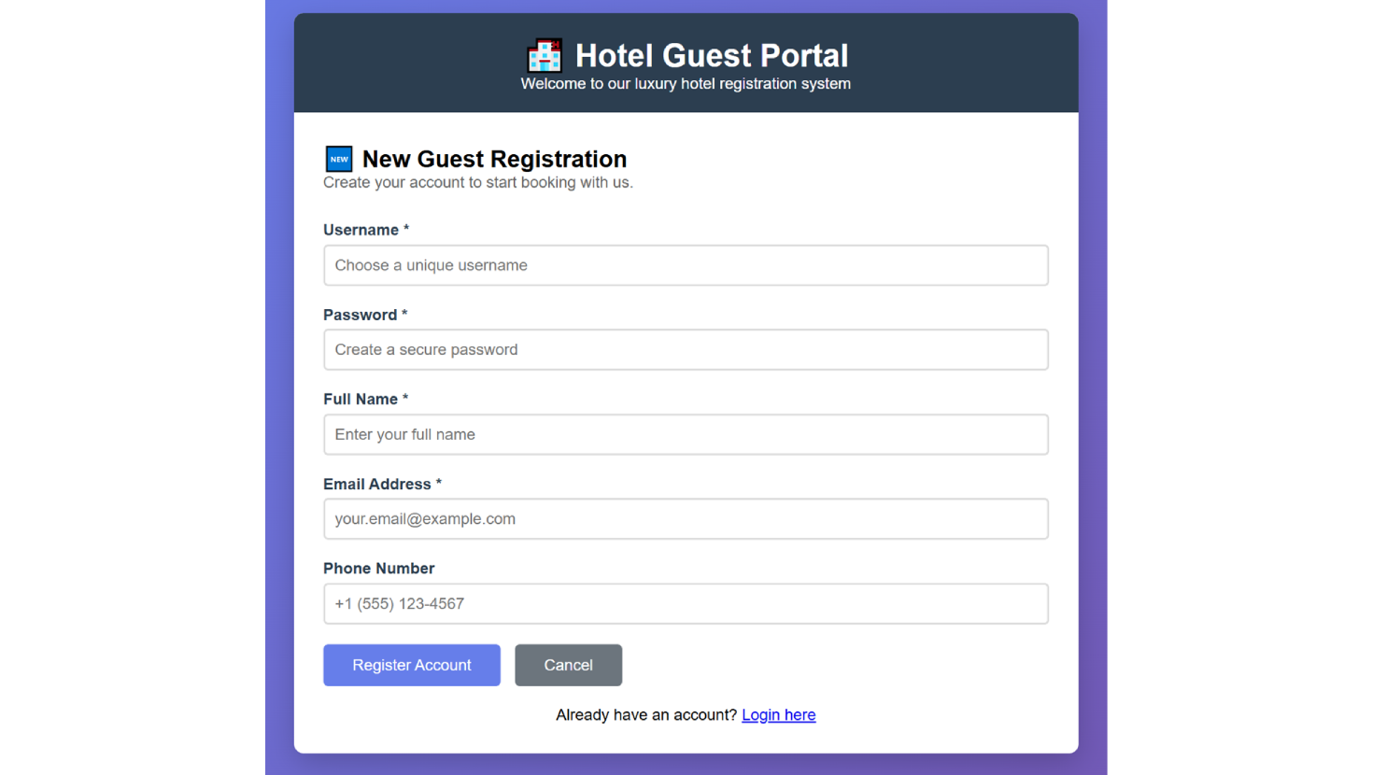This screenshot has height=775, width=1373.
Task: Click into the Password field
Action: pos(686,349)
